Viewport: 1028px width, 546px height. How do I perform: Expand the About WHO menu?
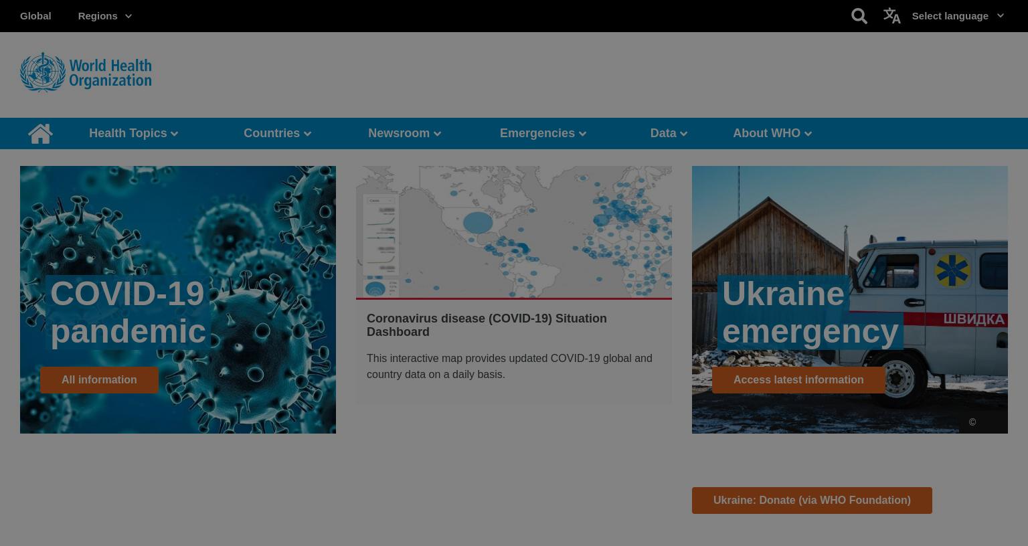pos(772,133)
